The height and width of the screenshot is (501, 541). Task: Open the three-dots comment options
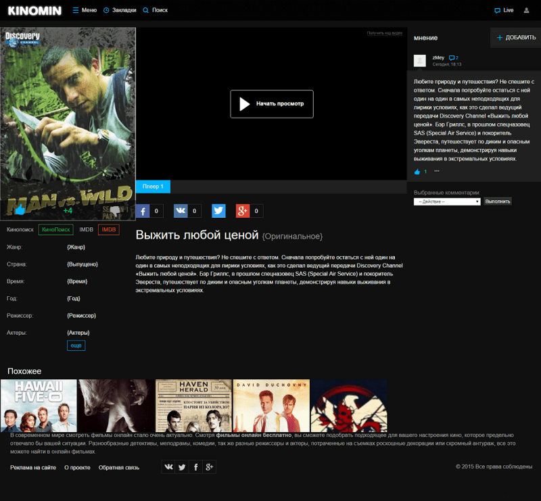[x=436, y=171]
